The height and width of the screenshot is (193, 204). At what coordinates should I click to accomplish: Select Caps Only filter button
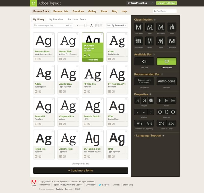[x=149, y=123]
